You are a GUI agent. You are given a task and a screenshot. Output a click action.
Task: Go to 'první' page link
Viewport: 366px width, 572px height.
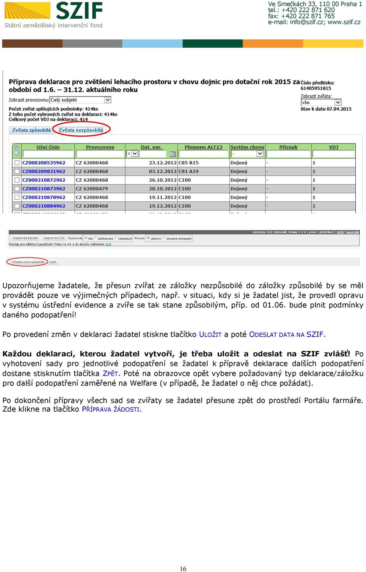(x=313, y=232)
